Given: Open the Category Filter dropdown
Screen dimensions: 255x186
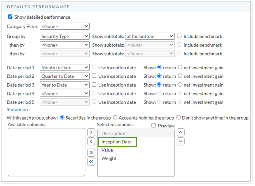Looking at the screenshot, I should click(x=64, y=26).
